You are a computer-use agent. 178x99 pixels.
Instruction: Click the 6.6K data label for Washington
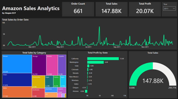[x=106, y=62]
